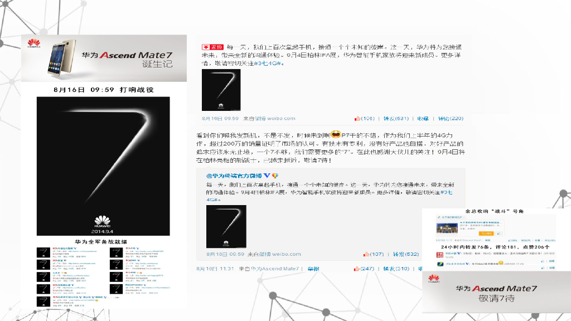
Task: Click the thumbs-up icon showing 107 likes
Action: pos(366,254)
